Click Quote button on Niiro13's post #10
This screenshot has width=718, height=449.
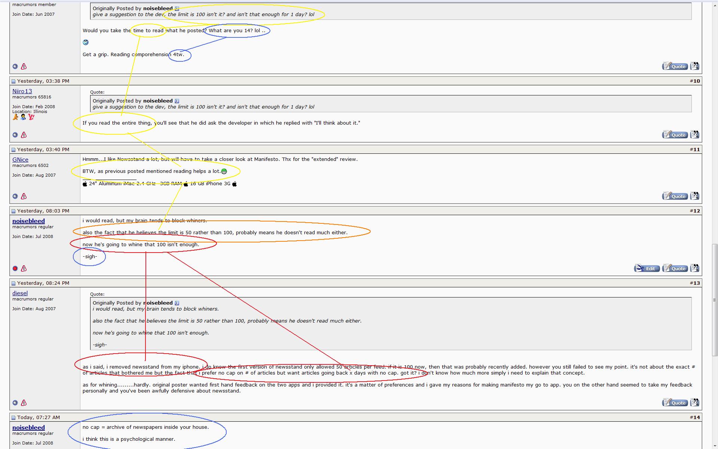pyautogui.click(x=675, y=135)
